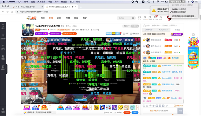Viewport: 201px width, 116px height.
Task: Switch to the 贡献周榜 tab
Action: pyautogui.click(x=149, y=30)
